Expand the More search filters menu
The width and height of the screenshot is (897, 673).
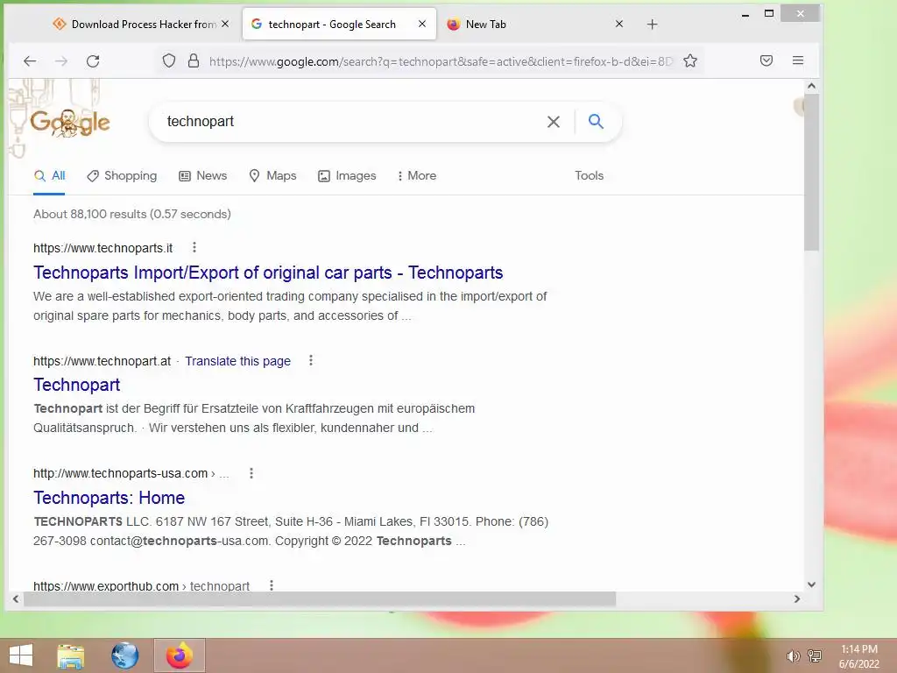pyautogui.click(x=417, y=175)
